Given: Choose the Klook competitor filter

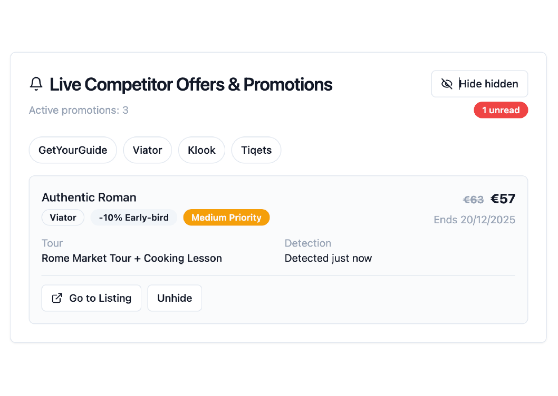Looking at the screenshot, I should click(201, 150).
